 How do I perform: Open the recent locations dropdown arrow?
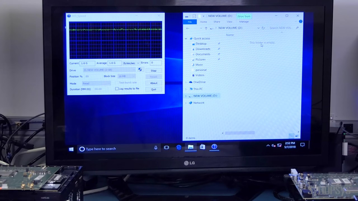point(201,28)
